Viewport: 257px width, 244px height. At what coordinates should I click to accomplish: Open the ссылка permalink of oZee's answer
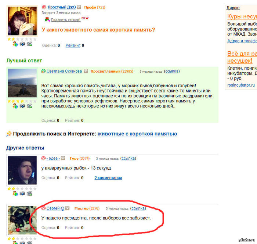tap(128, 159)
